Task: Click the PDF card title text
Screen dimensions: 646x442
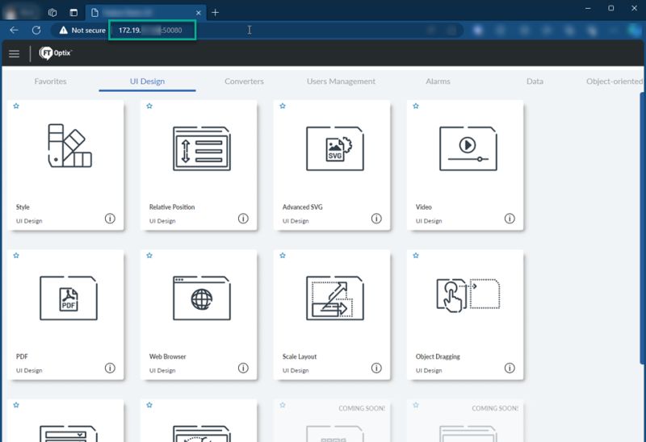Action: [x=22, y=357]
